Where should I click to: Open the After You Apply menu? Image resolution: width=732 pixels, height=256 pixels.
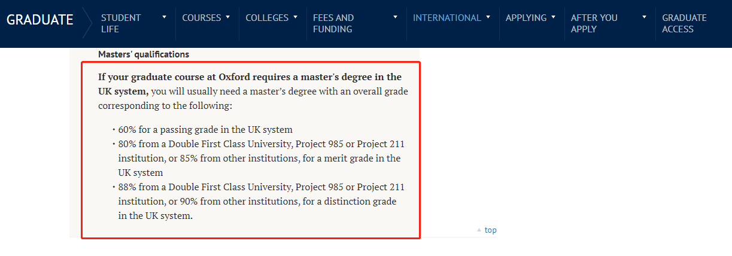(x=594, y=23)
